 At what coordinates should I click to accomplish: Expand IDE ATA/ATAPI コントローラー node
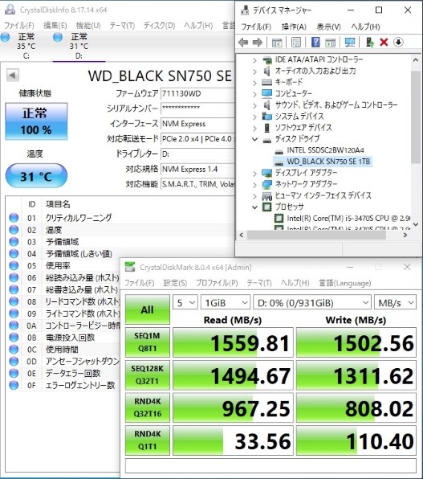[254, 60]
